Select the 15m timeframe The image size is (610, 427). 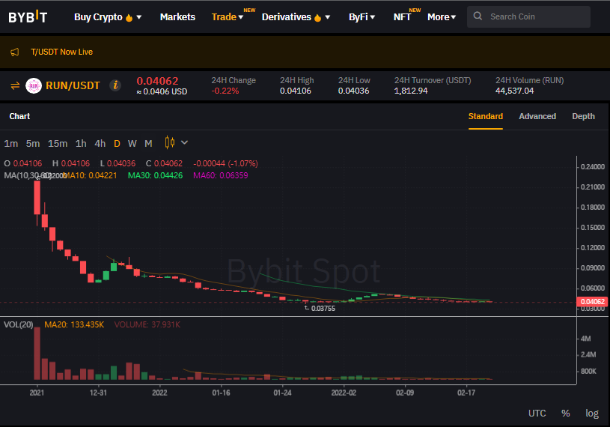point(58,144)
